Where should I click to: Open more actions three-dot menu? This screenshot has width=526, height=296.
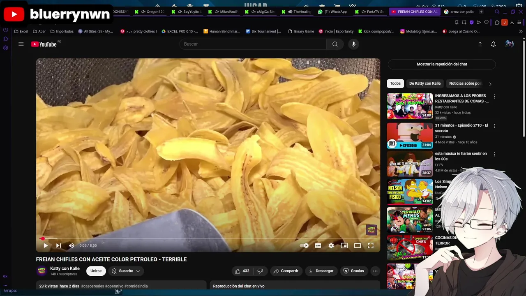pos(375,271)
